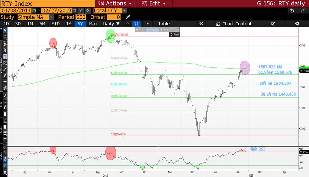The width and height of the screenshot is (309, 177).
Task: Click the 1587.823 MA annotation text
Action: 270,67
